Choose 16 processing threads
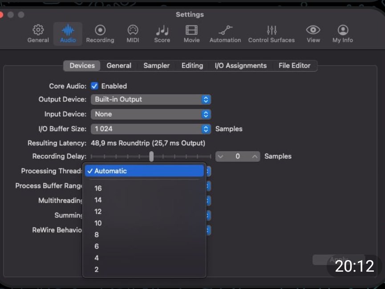Screen dimensions: 385x289 pyautogui.click(x=144, y=188)
